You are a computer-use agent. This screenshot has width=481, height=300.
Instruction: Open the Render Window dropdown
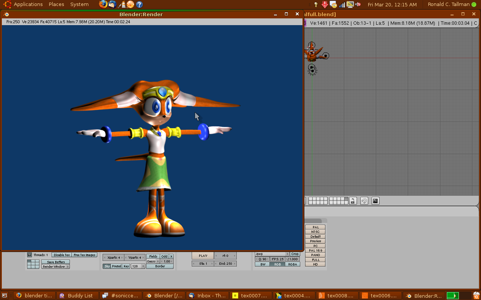[56, 267]
